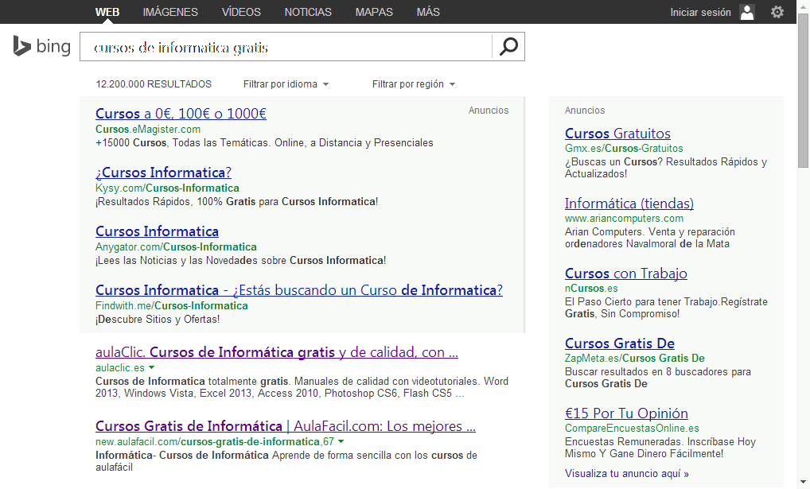Click the user profile avatar icon

(747, 12)
